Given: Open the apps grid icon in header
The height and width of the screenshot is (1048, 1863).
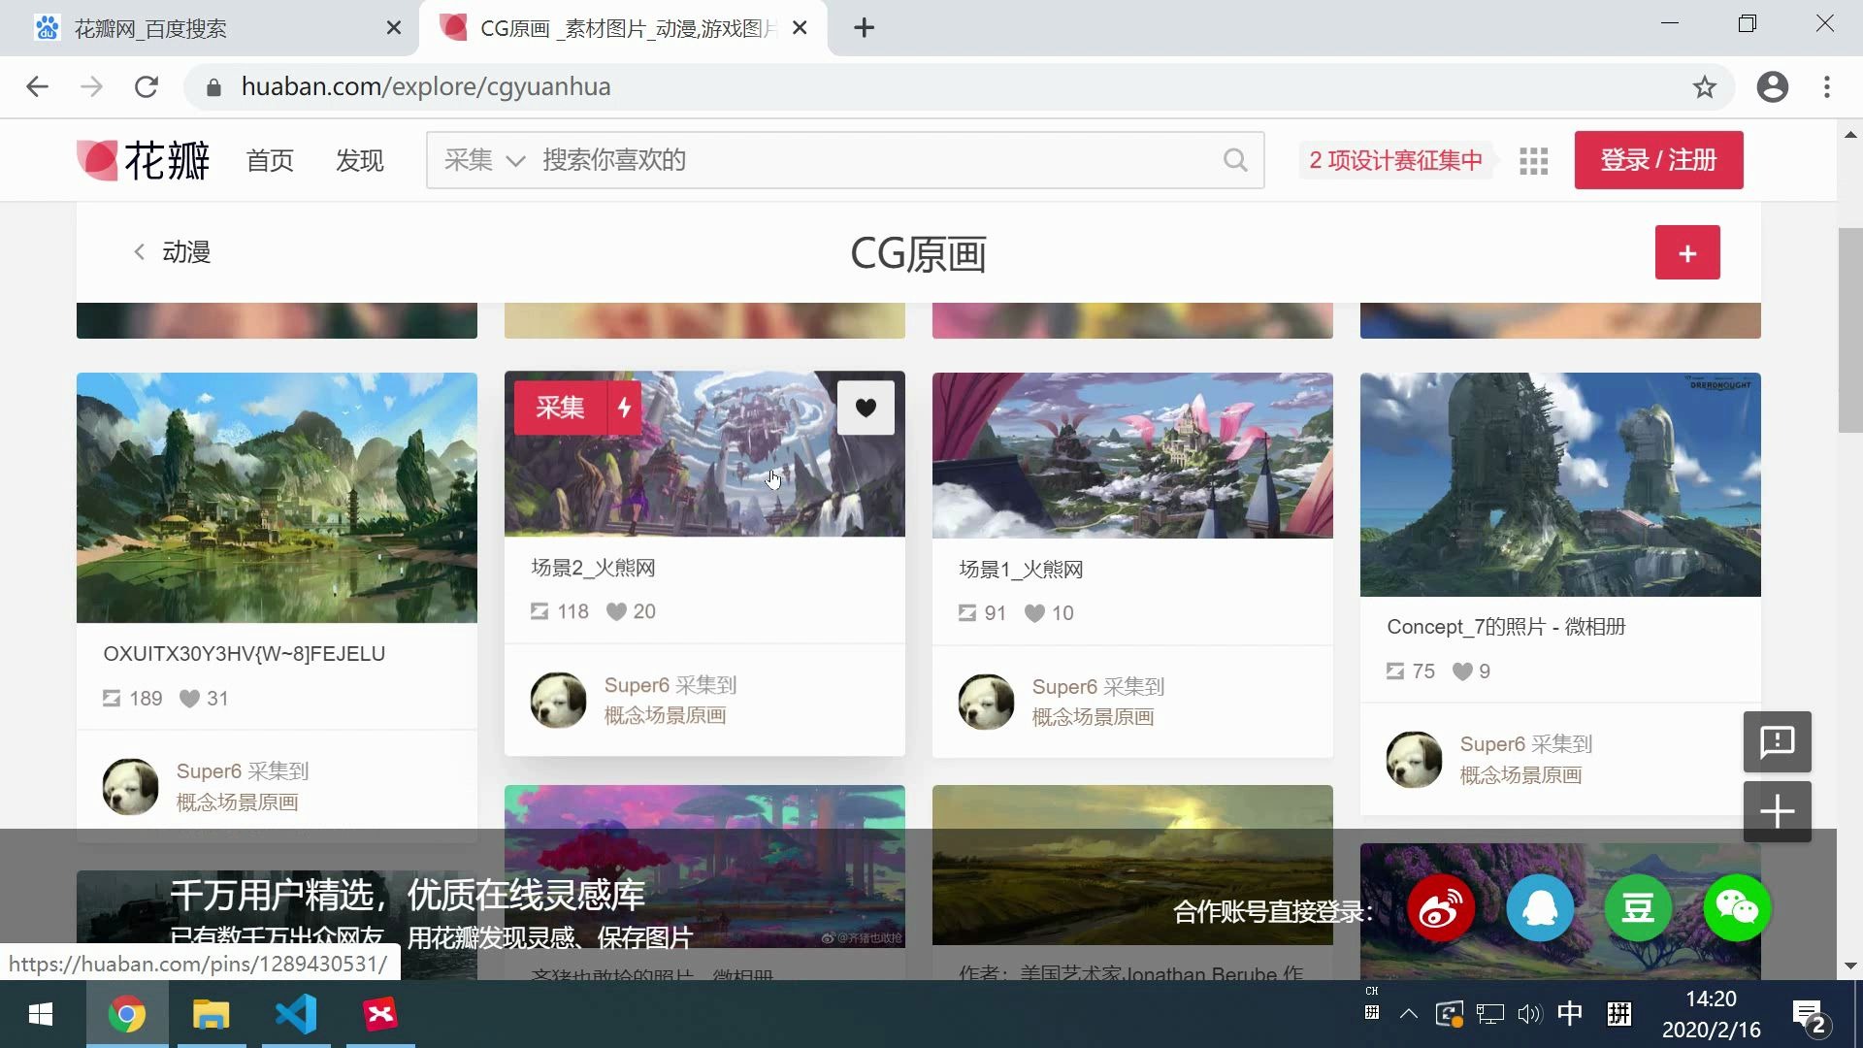Looking at the screenshot, I should tap(1533, 160).
